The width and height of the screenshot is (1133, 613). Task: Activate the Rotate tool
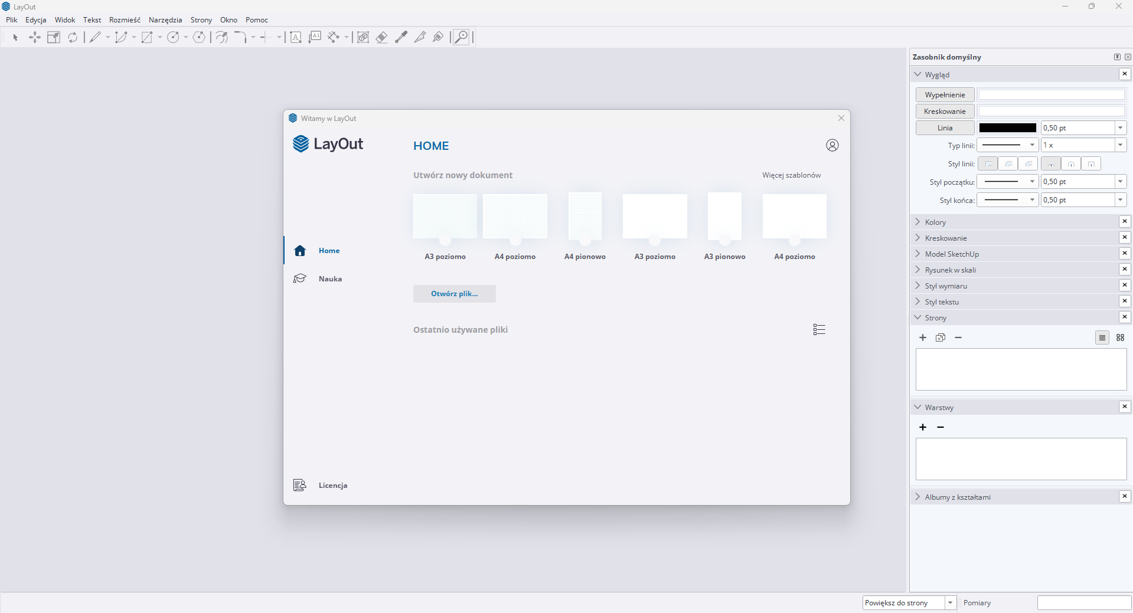coord(73,37)
